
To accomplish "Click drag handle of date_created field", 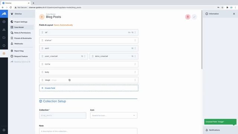I will [x=93, y=56].
